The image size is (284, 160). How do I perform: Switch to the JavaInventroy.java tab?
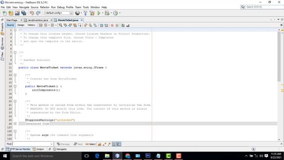[x=38, y=20]
